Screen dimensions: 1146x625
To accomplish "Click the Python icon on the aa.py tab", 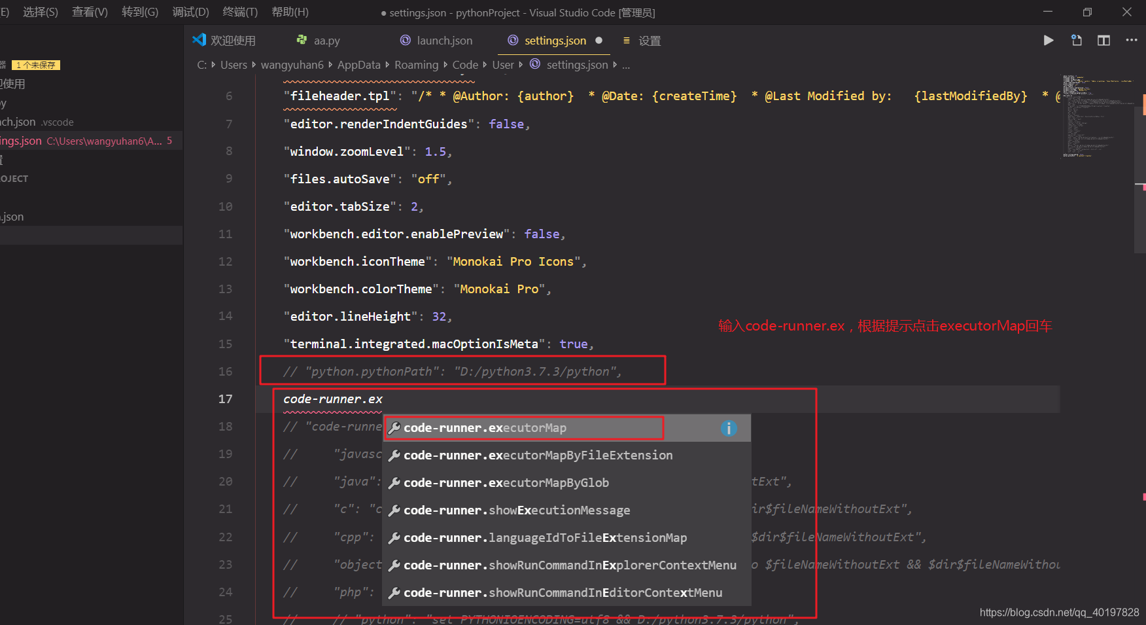I will 302,40.
